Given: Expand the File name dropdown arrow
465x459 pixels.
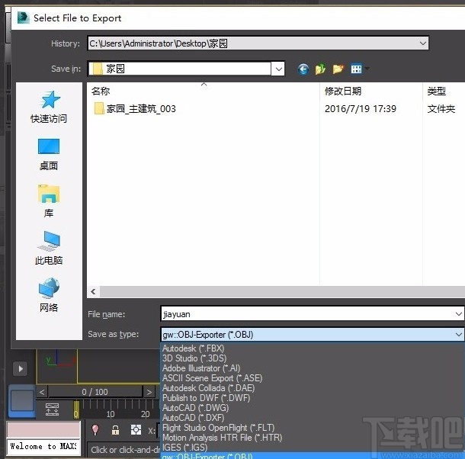Looking at the screenshot, I should (x=458, y=314).
